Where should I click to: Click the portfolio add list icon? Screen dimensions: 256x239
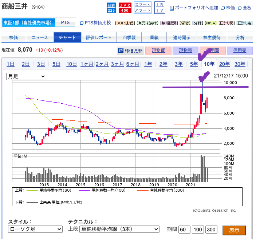click(x=172, y=8)
